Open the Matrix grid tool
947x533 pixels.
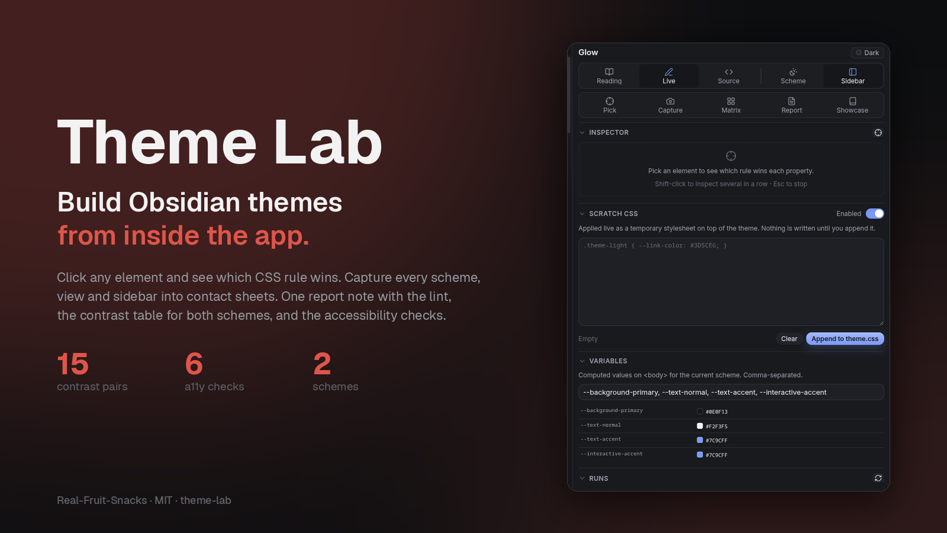click(x=731, y=105)
